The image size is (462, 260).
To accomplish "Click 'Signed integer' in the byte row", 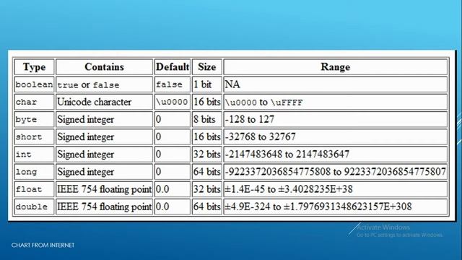I will pyautogui.click(x=104, y=119).
